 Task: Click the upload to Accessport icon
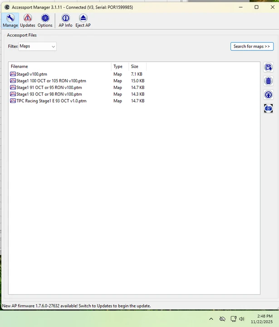coord(269,94)
